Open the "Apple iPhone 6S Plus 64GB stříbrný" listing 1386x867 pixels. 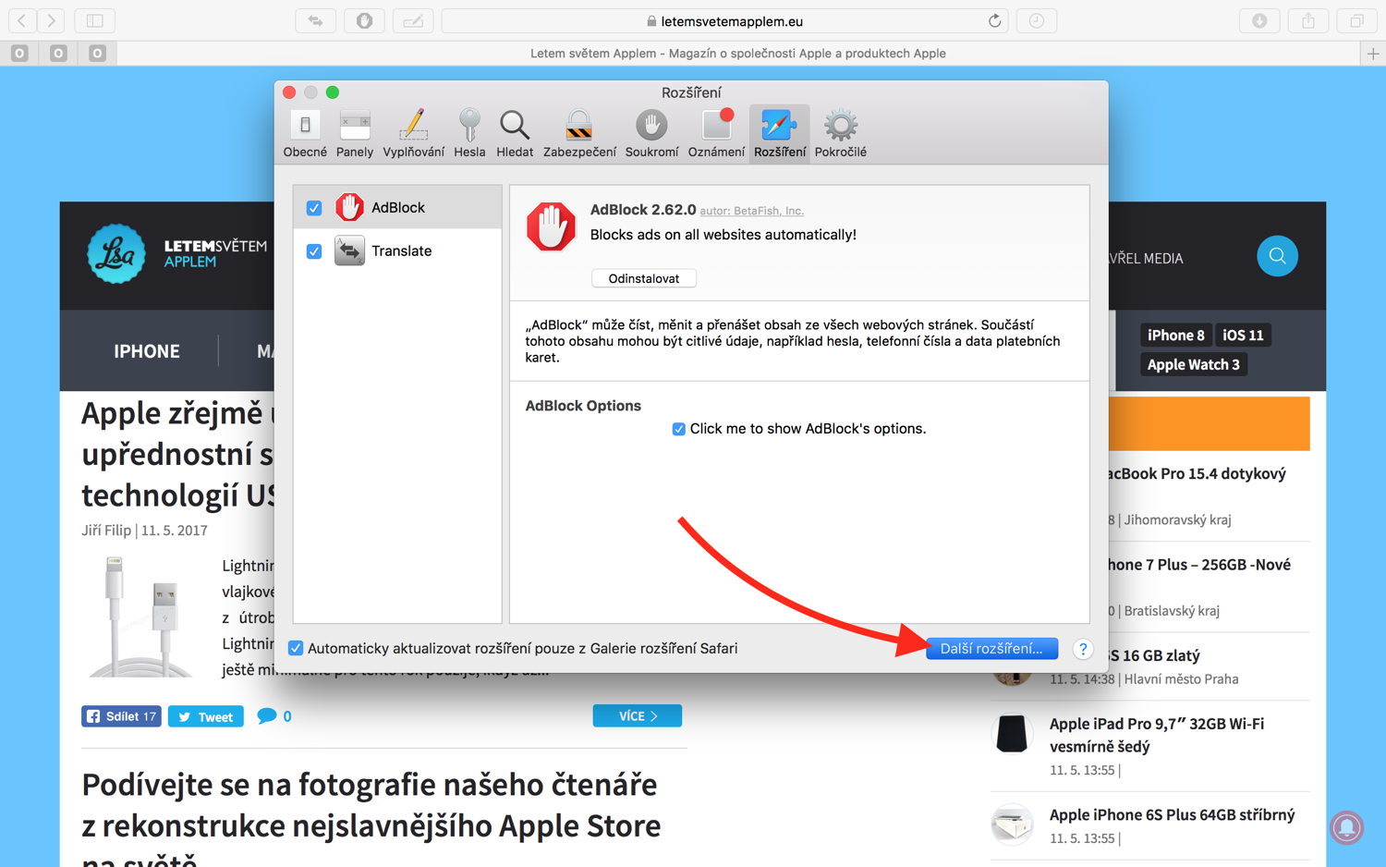(x=1172, y=815)
